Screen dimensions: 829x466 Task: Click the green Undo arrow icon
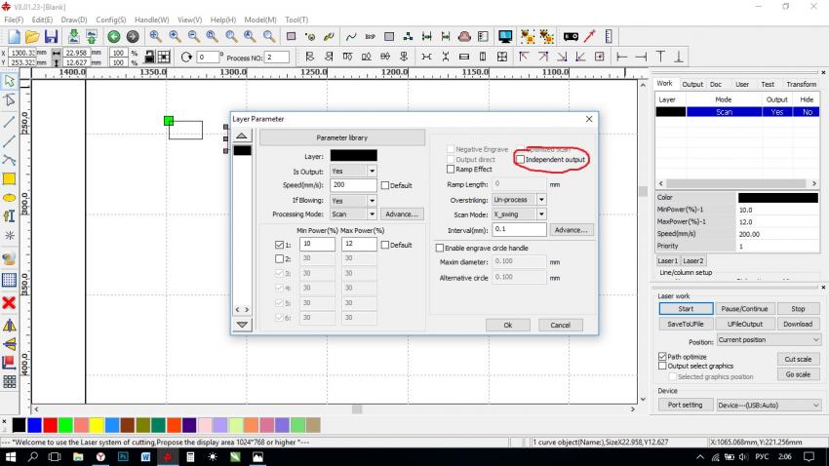point(113,36)
